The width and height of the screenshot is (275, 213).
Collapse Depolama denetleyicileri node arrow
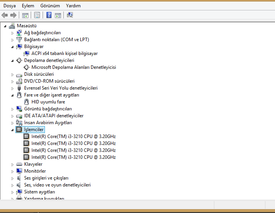(x=12, y=61)
